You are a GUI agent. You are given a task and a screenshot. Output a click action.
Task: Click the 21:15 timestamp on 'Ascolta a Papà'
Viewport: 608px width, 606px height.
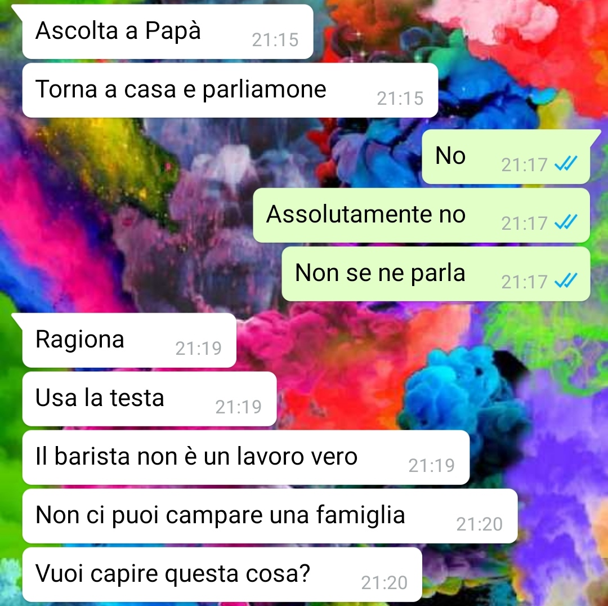point(275,39)
